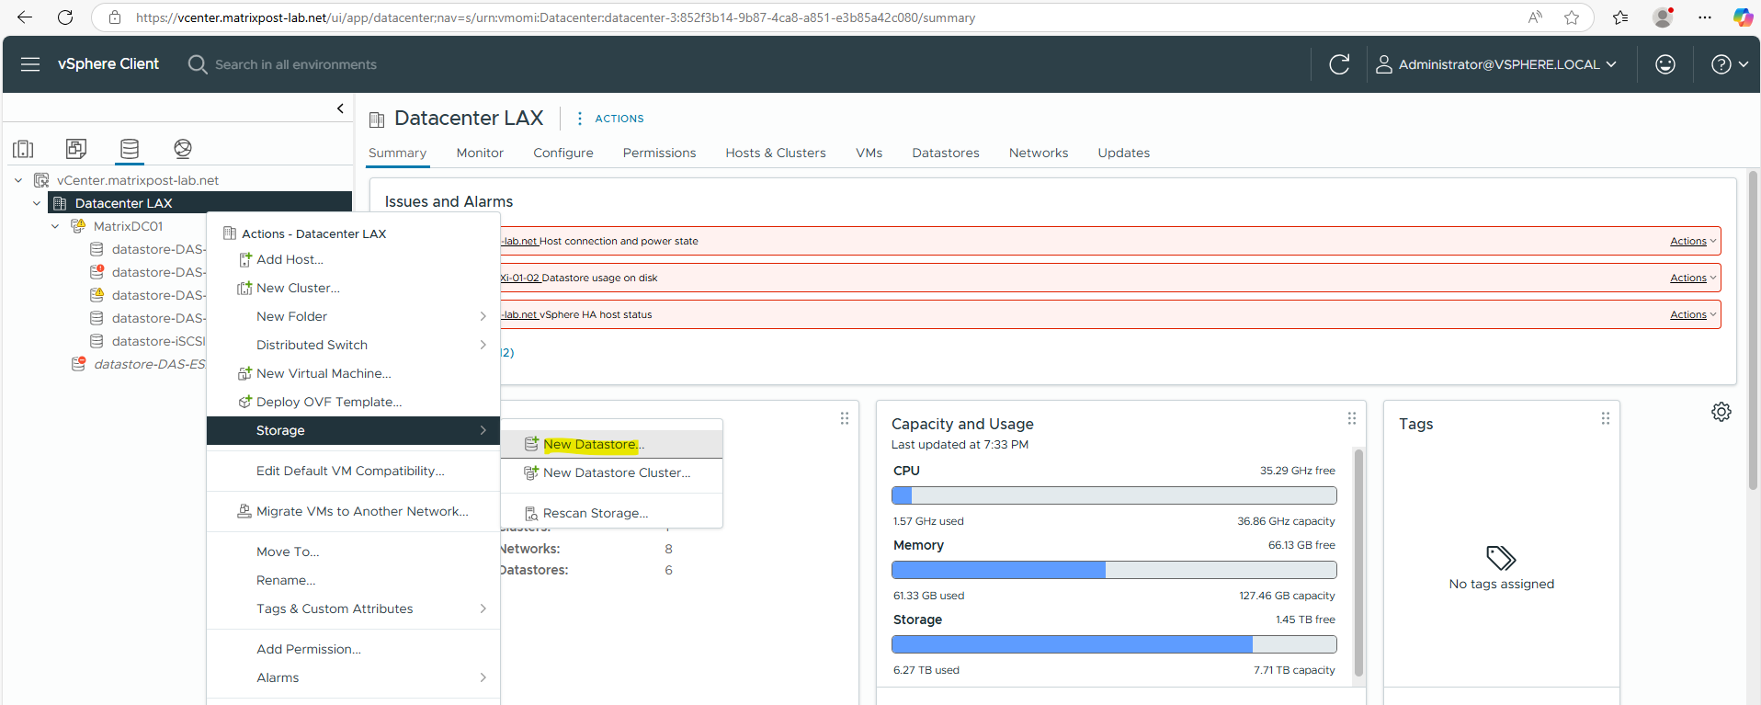Expand the New Folder submenu

(x=483, y=316)
